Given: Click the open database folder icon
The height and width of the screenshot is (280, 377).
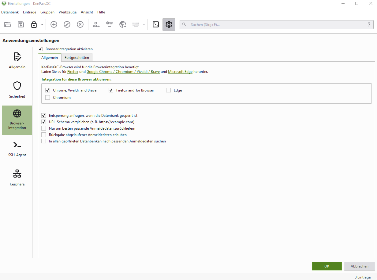Looking at the screenshot, I should 8,25.
